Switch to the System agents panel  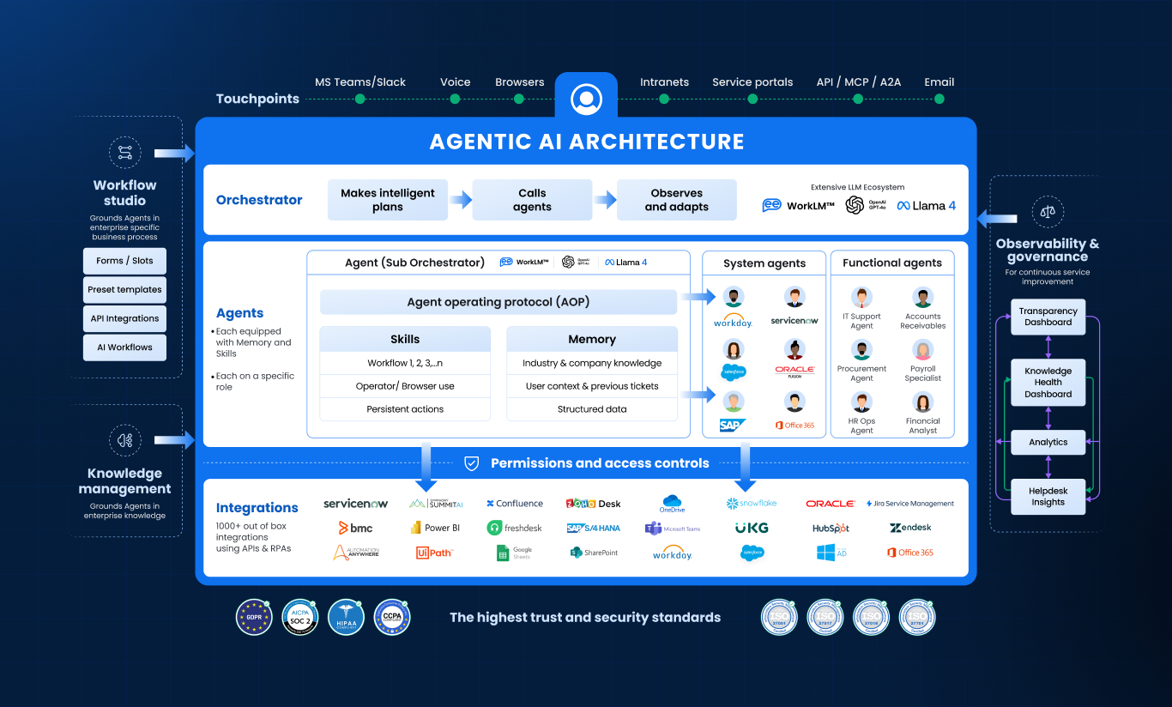763,263
